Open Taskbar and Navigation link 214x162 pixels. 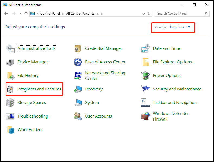click(x=175, y=102)
